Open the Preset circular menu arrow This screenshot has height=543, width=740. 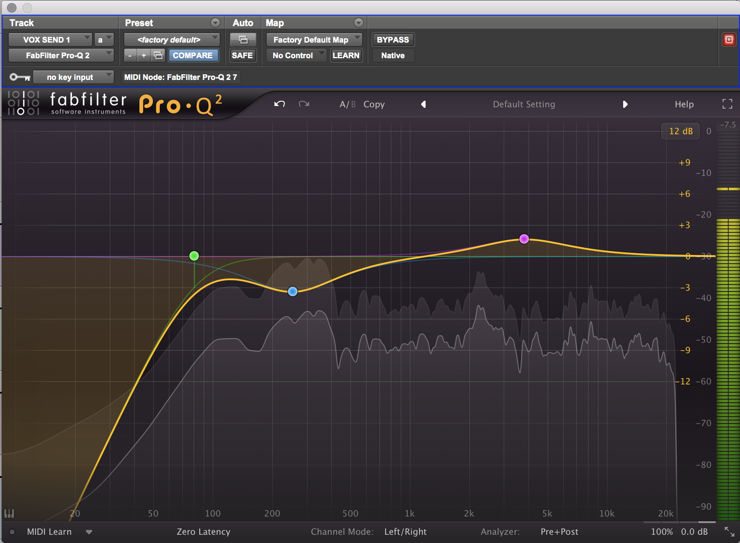click(215, 23)
